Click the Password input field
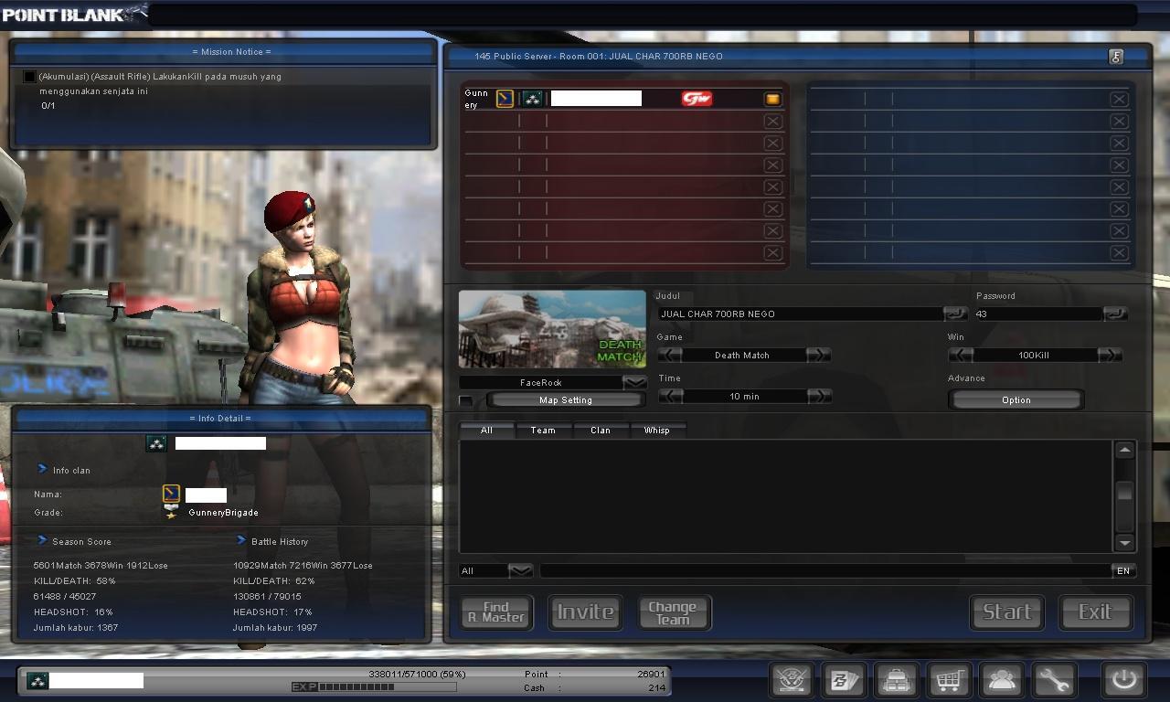This screenshot has height=702, width=1170. 1038,314
